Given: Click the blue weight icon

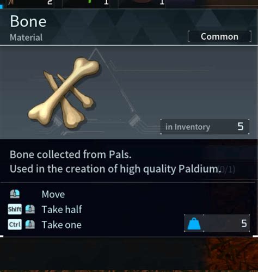Looking at the screenshot, I should [x=194, y=224].
